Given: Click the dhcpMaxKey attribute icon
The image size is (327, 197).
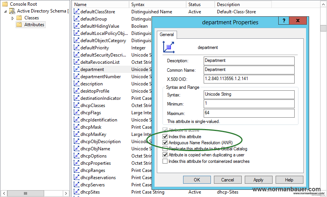Looking at the screenshot, I should (77, 134).
